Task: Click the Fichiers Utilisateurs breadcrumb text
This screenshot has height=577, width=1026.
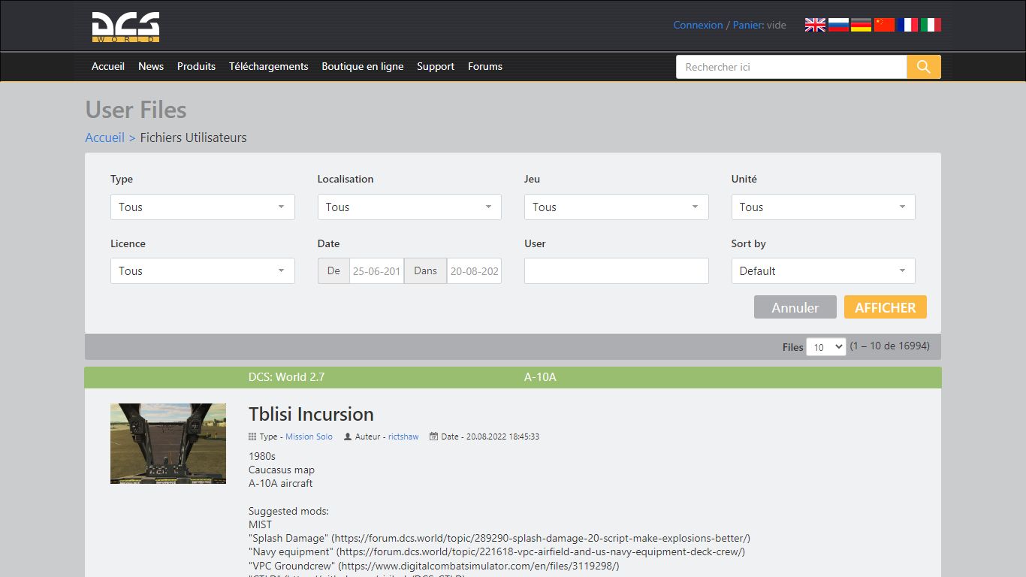Action: [194, 137]
